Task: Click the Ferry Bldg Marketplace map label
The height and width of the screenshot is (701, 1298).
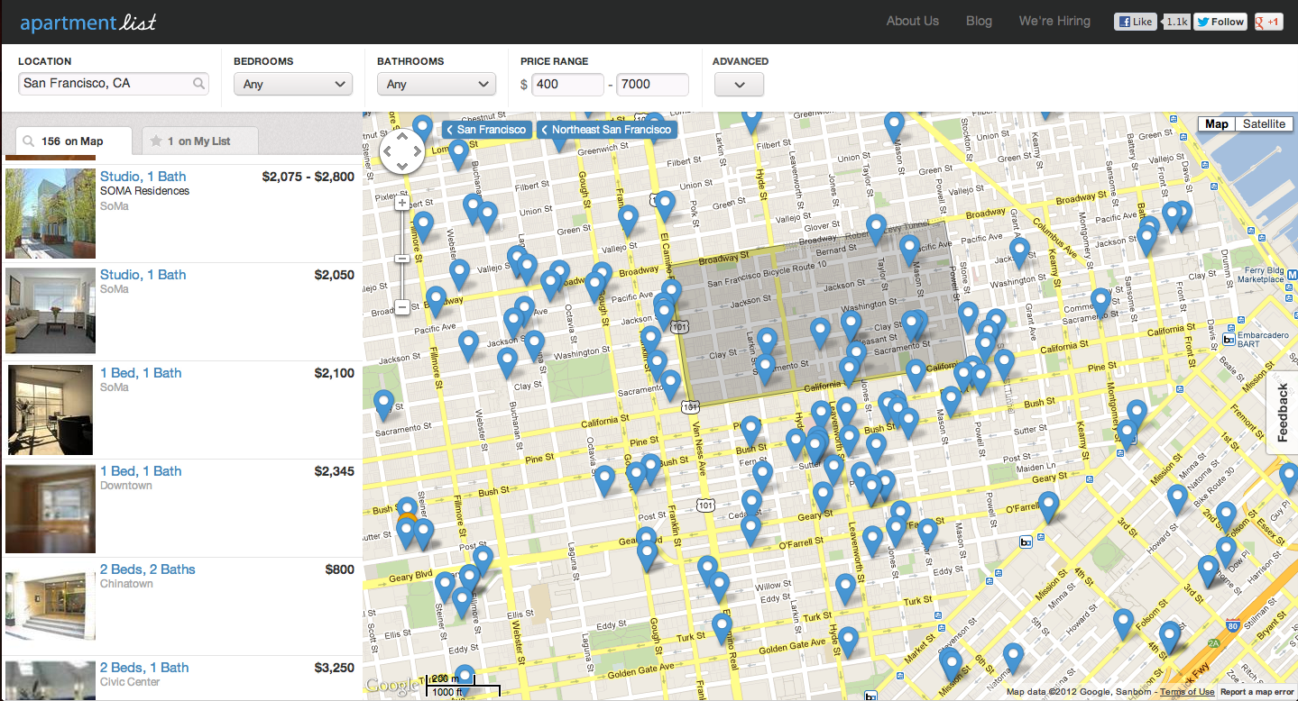Action: [x=1260, y=274]
